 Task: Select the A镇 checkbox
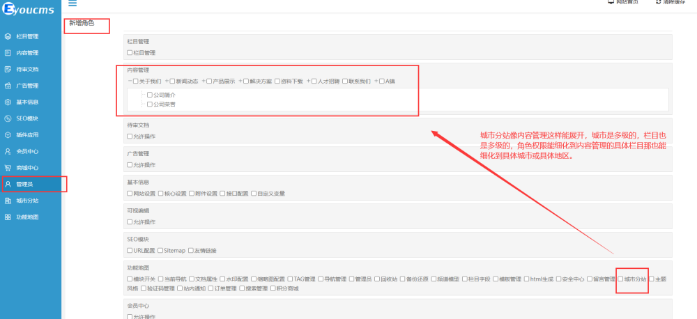tap(382, 81)
